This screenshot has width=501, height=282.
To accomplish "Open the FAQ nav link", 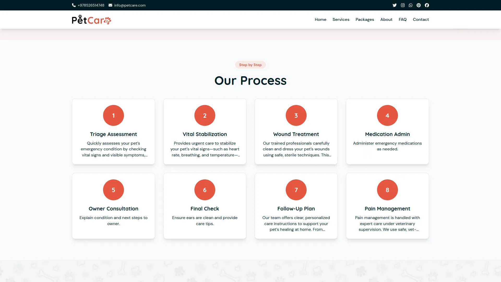I will (403, 20).
